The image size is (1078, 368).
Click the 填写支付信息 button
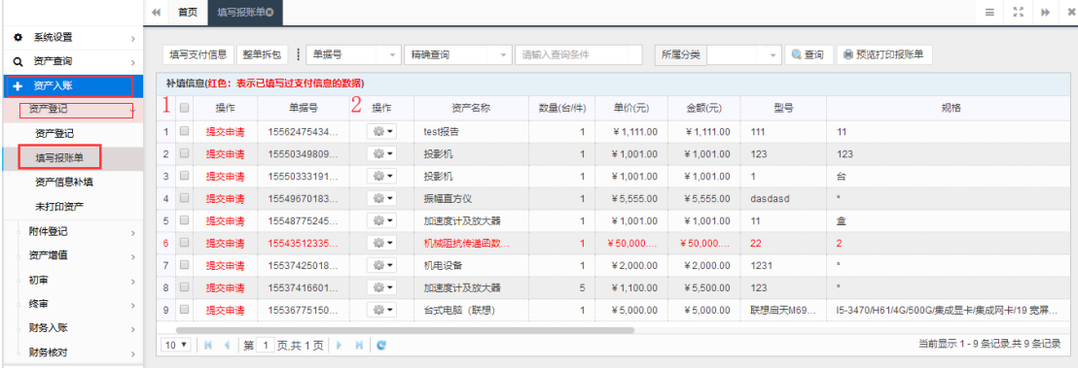(x=198, y=55)
